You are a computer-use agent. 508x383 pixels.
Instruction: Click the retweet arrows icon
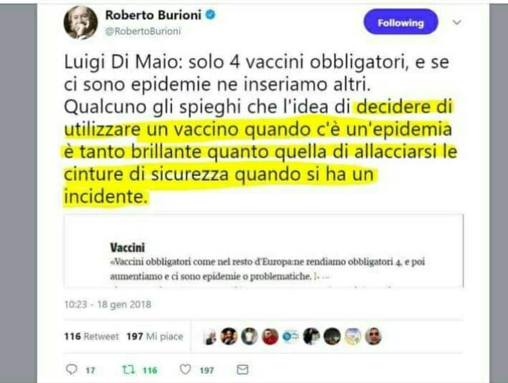pos(128,369)
